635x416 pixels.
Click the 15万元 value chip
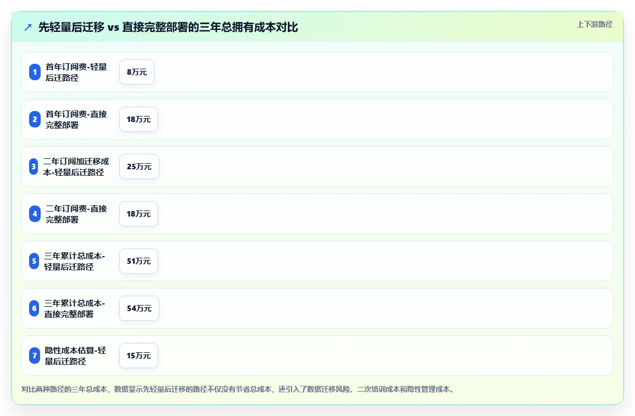coord(138,356)
